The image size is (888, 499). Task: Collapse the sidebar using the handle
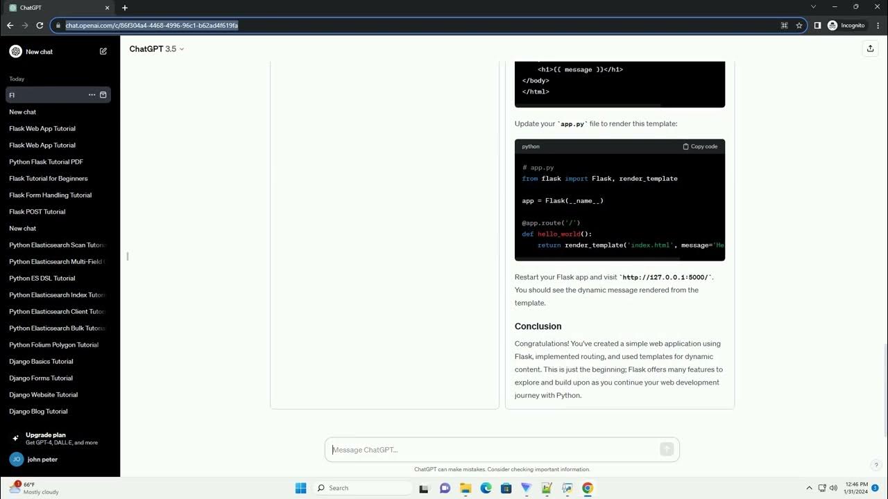click(x=128, y=256)
